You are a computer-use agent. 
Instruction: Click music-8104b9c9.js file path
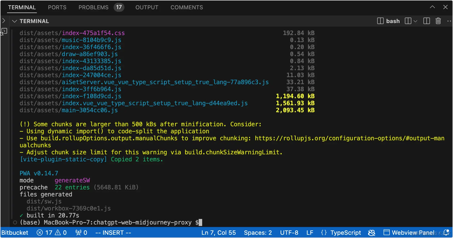(70, 40)
